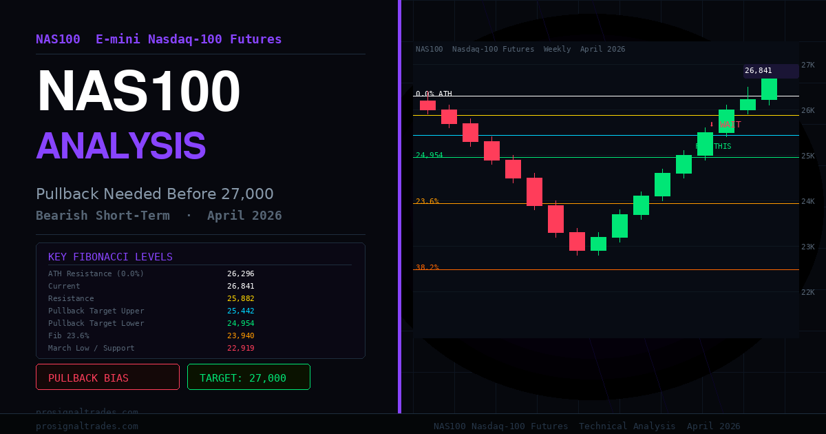The image size is (826, 434).
Task: Click the 24,954 green level label
Action: 430,155
